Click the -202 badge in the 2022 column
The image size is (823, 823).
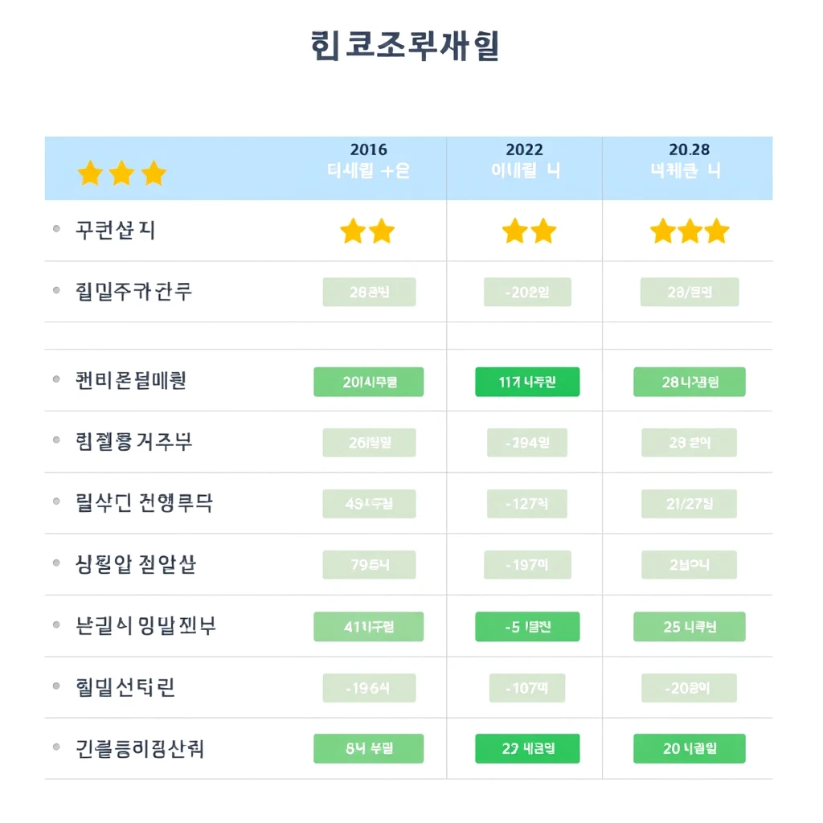527,293
